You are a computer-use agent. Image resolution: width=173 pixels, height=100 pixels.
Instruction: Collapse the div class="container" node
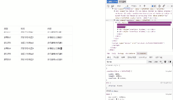[113, 9]
